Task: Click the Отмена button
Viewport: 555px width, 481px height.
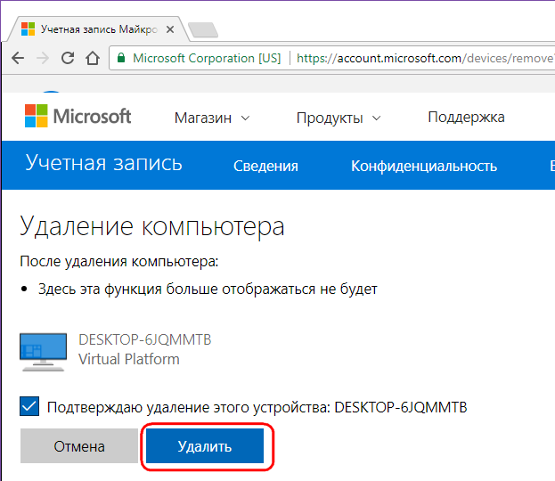Action: click(x=79, y=446)
